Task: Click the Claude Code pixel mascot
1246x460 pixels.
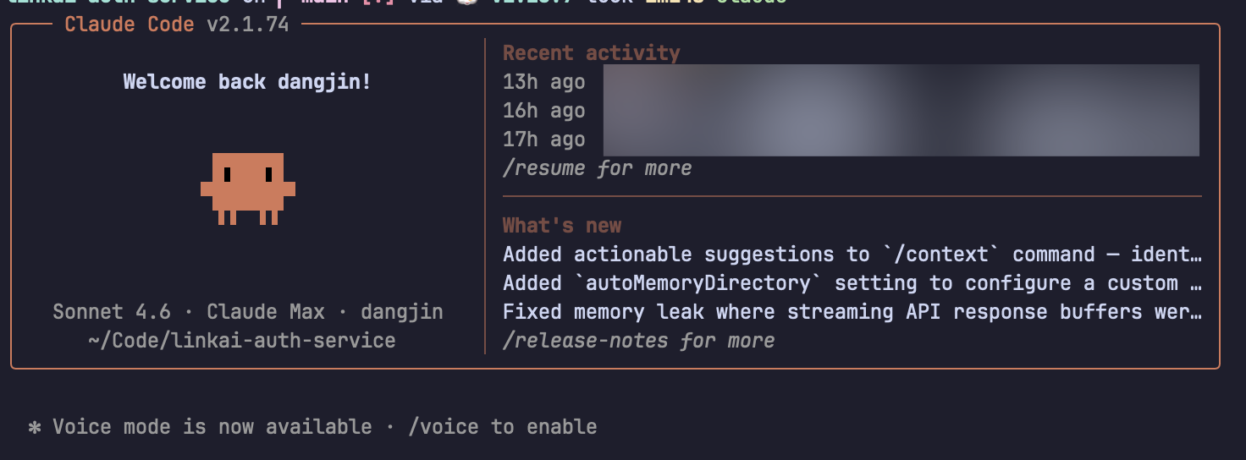Action: coord(247,188)
